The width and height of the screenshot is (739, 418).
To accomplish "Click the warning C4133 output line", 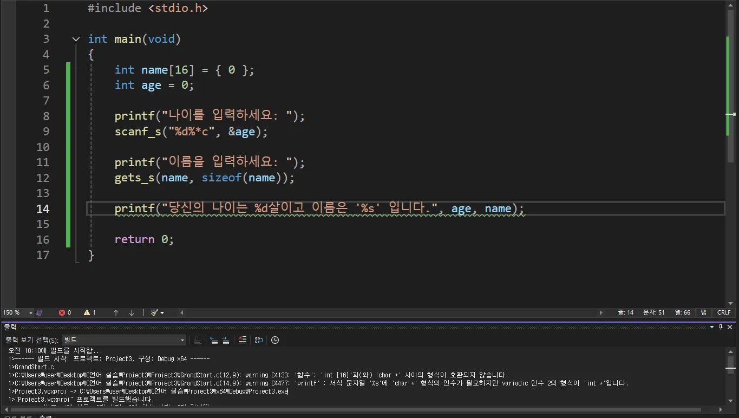I will point(259,375).
